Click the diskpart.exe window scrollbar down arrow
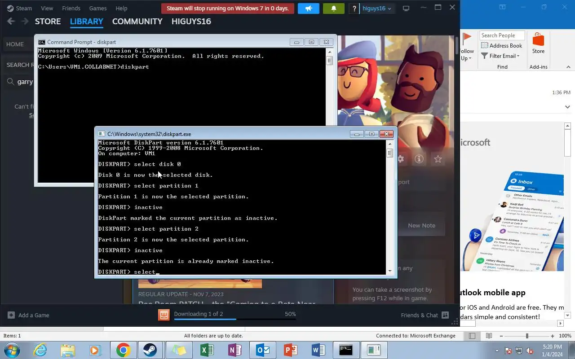Screen dimensions: 575x359 [389, 271]
